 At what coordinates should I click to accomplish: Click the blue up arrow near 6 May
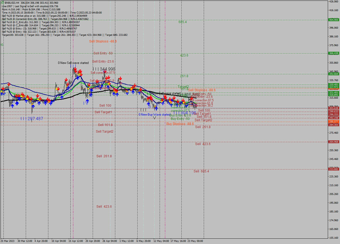click(x=148, y=104)
